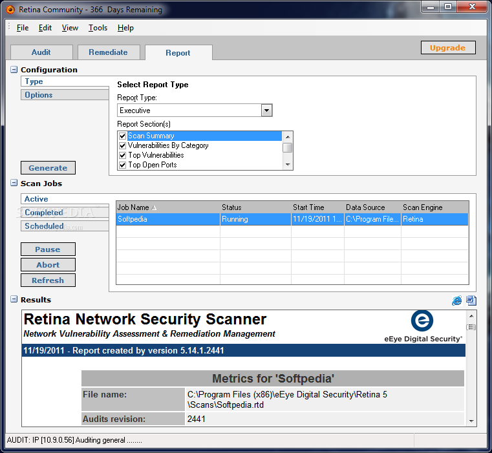Click the Running status cell
This screenshot has width=492, height=453.
point(255,219)
